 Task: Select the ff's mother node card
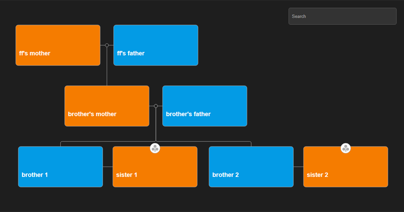pos(58,45)
